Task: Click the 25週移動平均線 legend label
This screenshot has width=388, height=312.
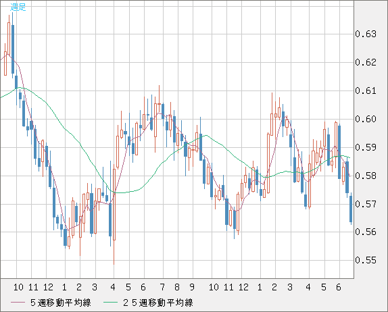Action: tap(158, 303)
